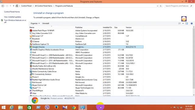Open the view options dropdown arrow
The width and height of the screenshot is (195, 110).
(183, 23)
